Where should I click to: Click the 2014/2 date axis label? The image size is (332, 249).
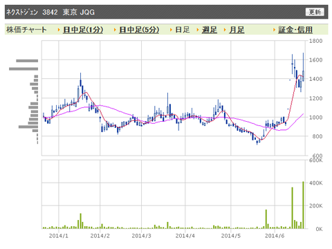[100, 236]
